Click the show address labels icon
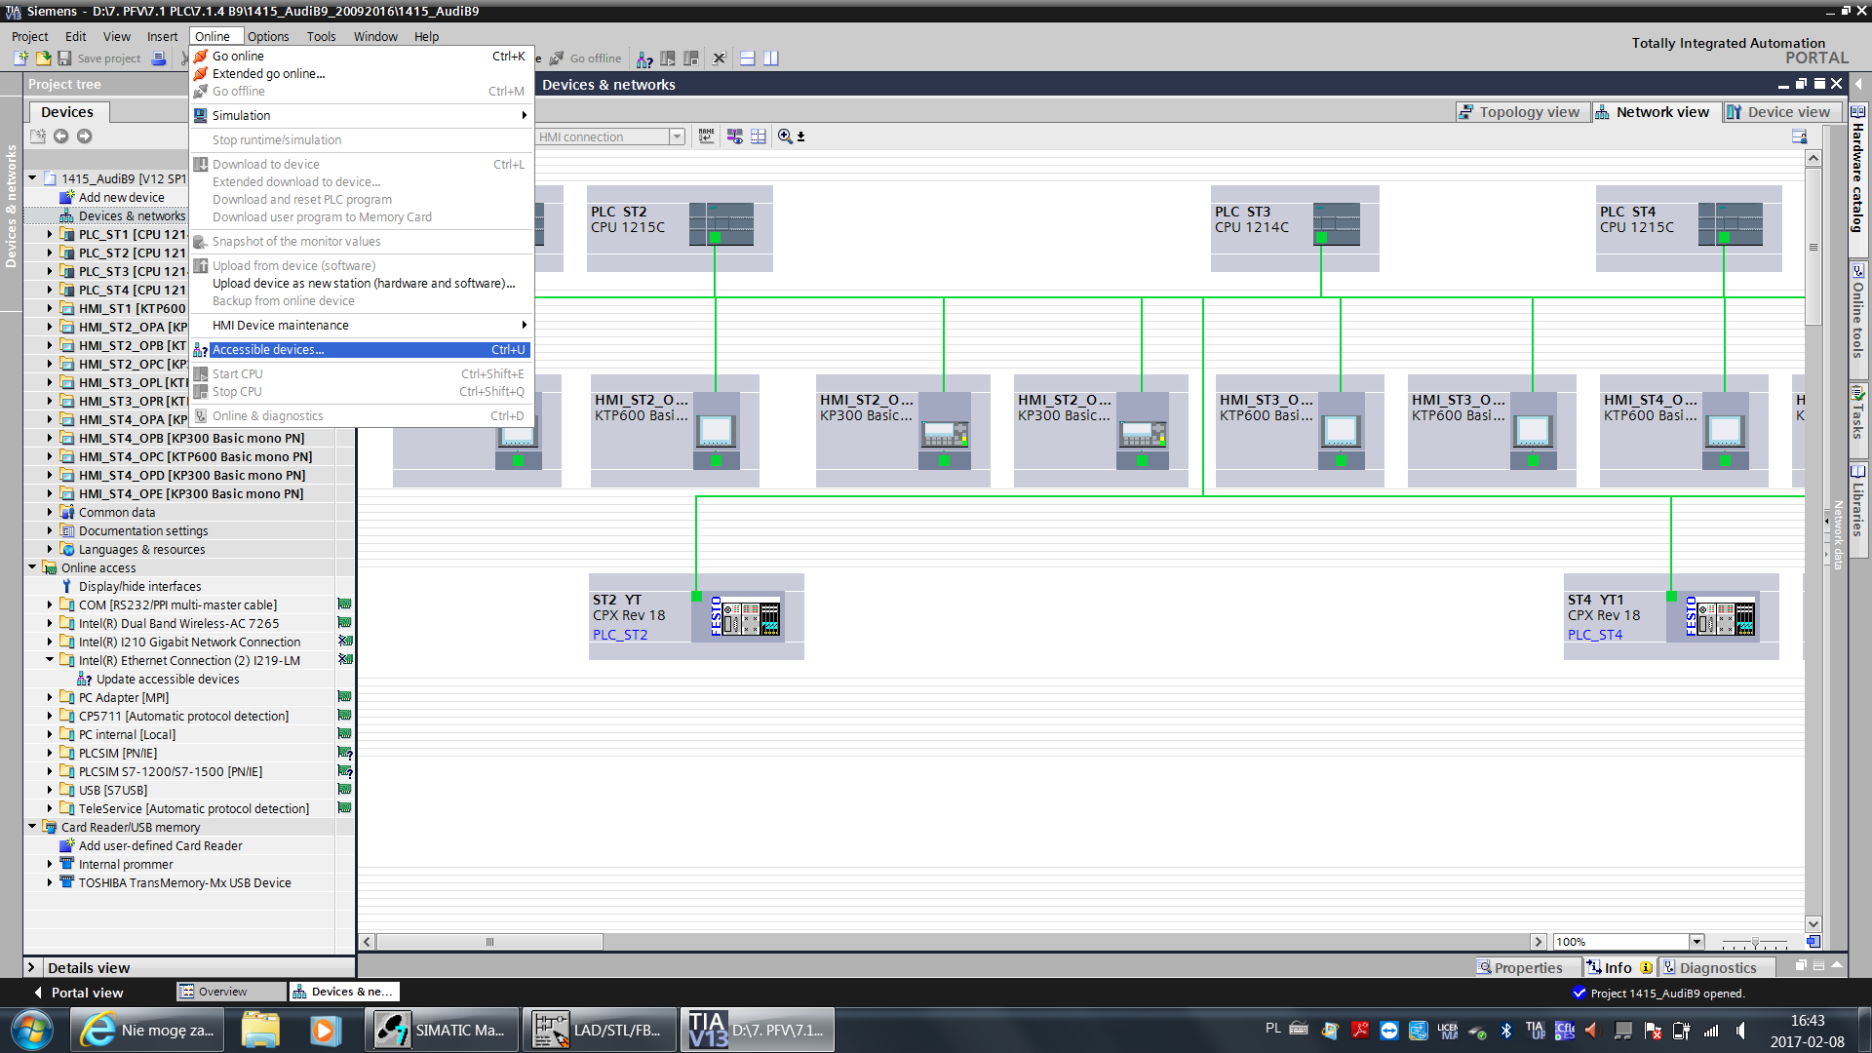The height and width of the screenshot is (1053, 1872). coord(734,136)
